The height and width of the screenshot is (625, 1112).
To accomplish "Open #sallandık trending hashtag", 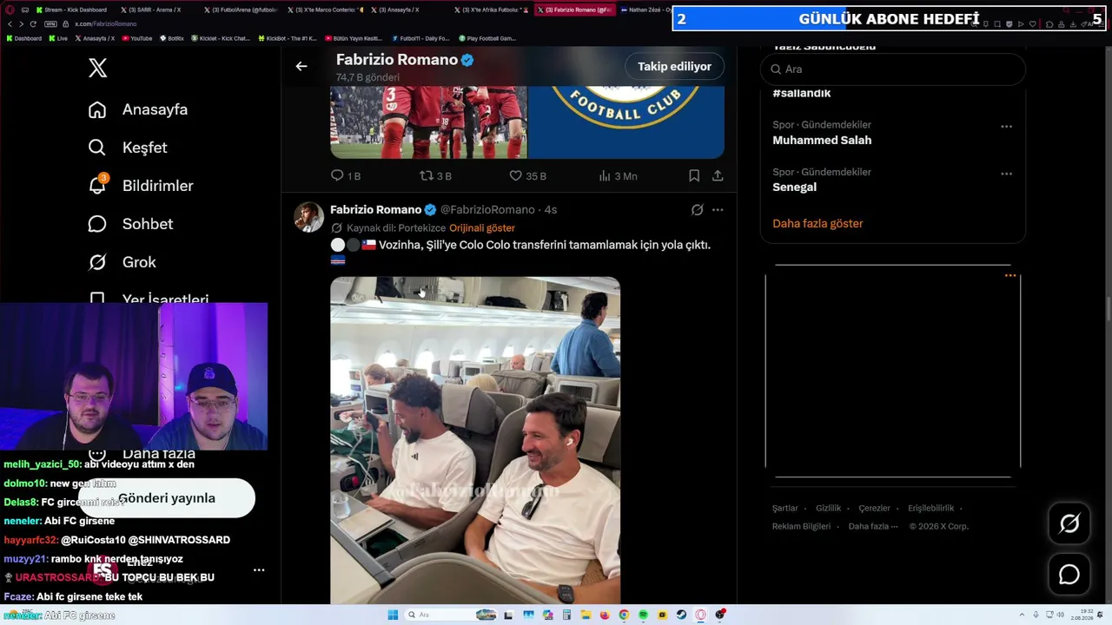I will 801,93.
